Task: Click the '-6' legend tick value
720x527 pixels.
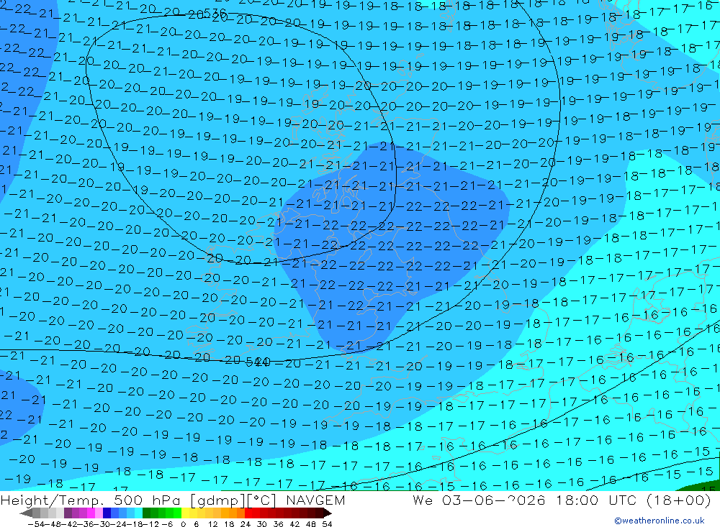Action: coord(167,524)
